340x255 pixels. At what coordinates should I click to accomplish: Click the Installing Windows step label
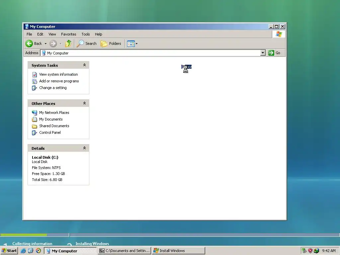(92, 243)
